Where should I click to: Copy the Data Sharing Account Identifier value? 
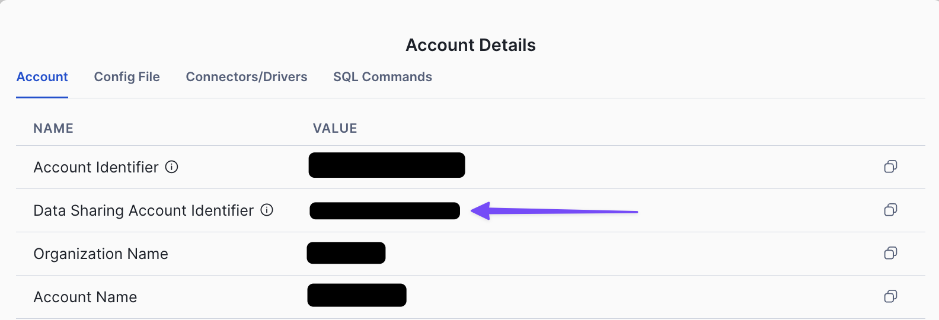(x=890, y=210)
